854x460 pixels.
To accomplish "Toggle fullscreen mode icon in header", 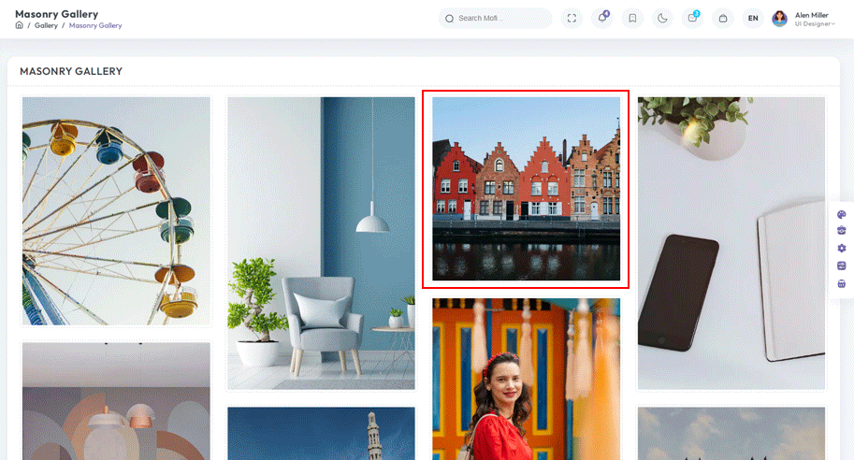I will [572, 18].
